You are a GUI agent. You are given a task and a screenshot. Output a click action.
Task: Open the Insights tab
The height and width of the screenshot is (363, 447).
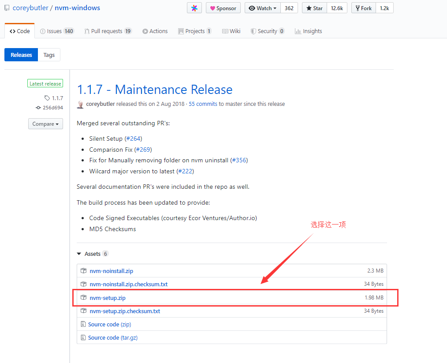point(309,31)
